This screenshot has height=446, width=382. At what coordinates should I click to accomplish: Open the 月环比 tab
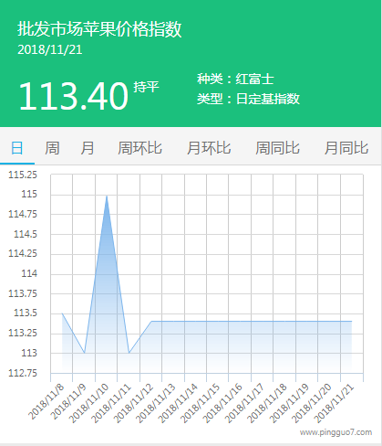209,148
